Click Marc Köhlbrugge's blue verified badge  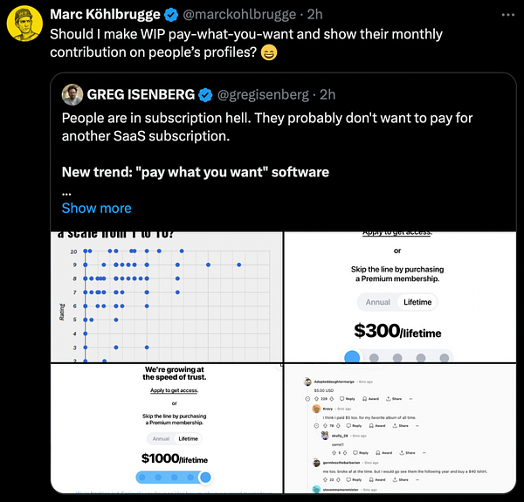click(x=171, y=15)
